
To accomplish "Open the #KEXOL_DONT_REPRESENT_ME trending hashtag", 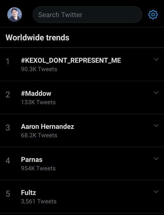I will (71, 60).
